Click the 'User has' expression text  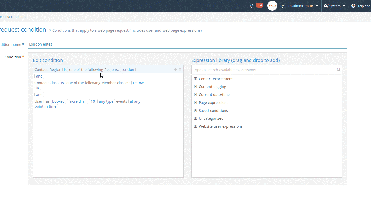click(x=42, y=101)
